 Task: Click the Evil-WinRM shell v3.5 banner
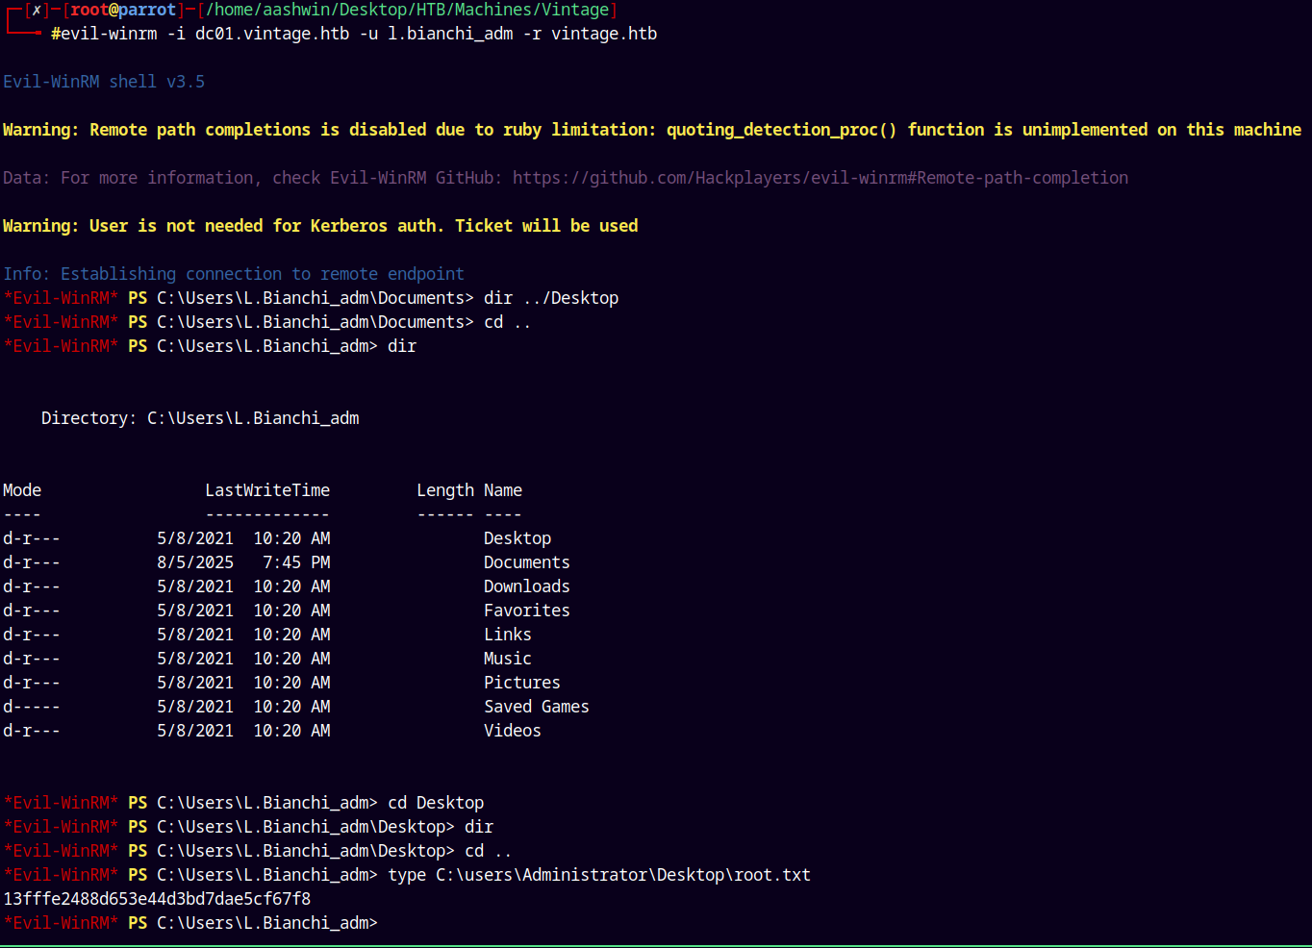pyautogui.click(x=104, y=82)
